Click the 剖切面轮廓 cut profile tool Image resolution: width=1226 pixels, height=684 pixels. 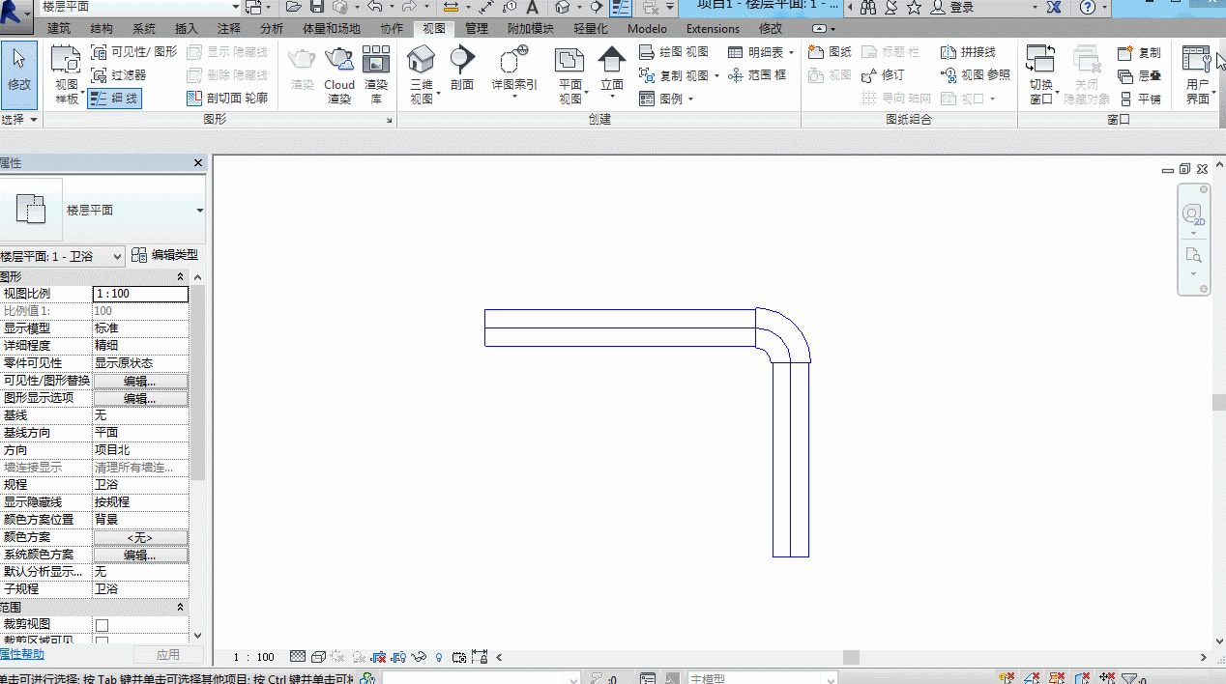(227, 98)
